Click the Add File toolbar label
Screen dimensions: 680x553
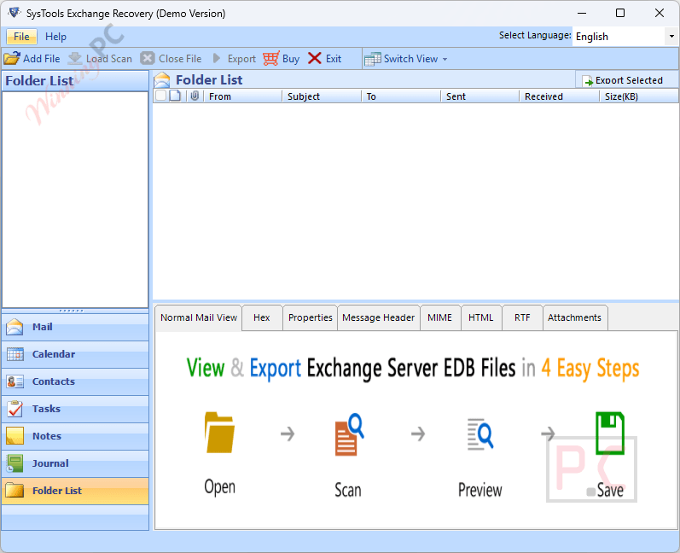tap(42, 59)
